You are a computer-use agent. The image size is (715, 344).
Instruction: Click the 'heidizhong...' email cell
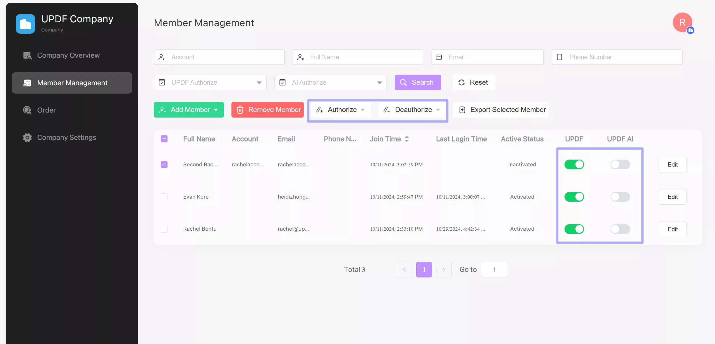pyautogui.click(x=294, y=197)
